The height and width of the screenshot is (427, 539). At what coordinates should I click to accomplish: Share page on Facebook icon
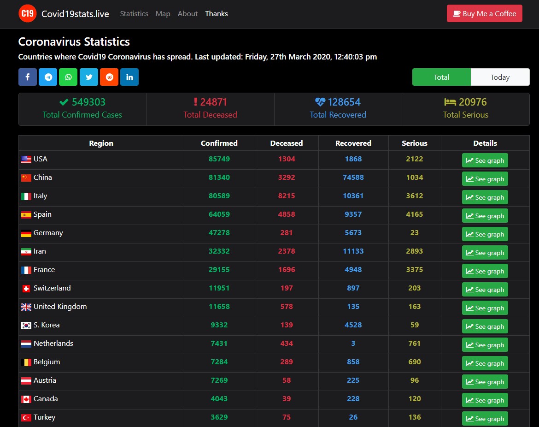coord(28,77)
